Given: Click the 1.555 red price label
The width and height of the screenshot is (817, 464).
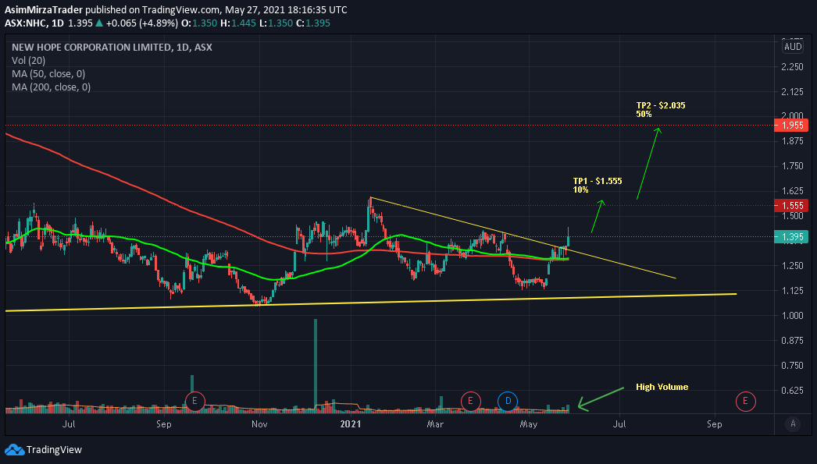Looking at the screenshot, I should [791, 205].
